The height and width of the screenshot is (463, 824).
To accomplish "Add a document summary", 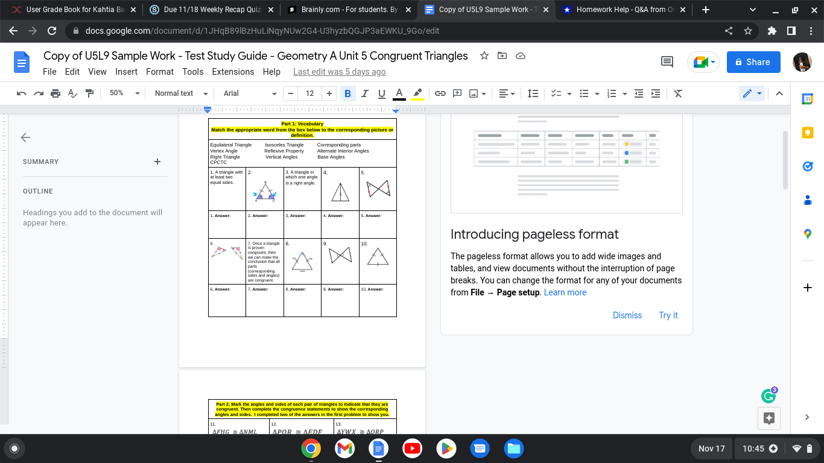I will [x=157, y=161].
